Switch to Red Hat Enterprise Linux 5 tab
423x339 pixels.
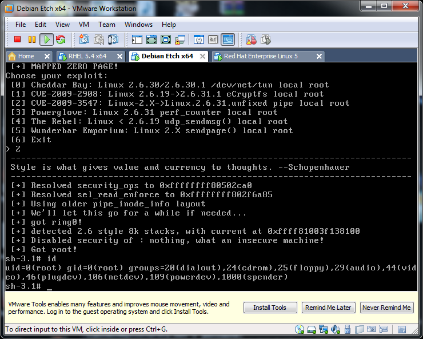click(x=269, y=56)
